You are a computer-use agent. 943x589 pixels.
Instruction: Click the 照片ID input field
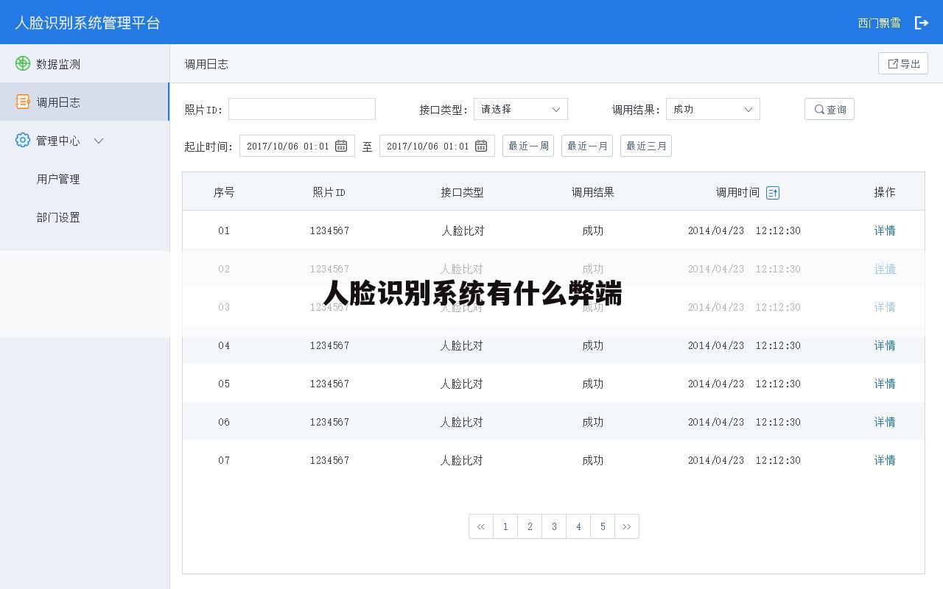coord(302,109)
